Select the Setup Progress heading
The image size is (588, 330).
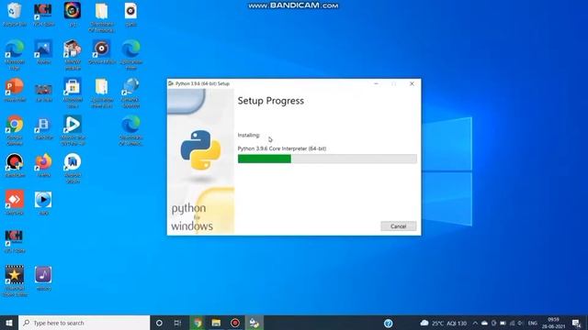(x=271, y=101)
